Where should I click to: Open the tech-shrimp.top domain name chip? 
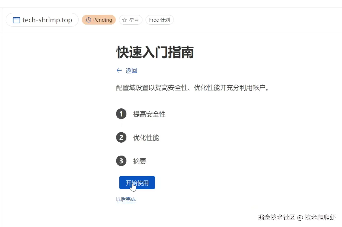(42, 20)
